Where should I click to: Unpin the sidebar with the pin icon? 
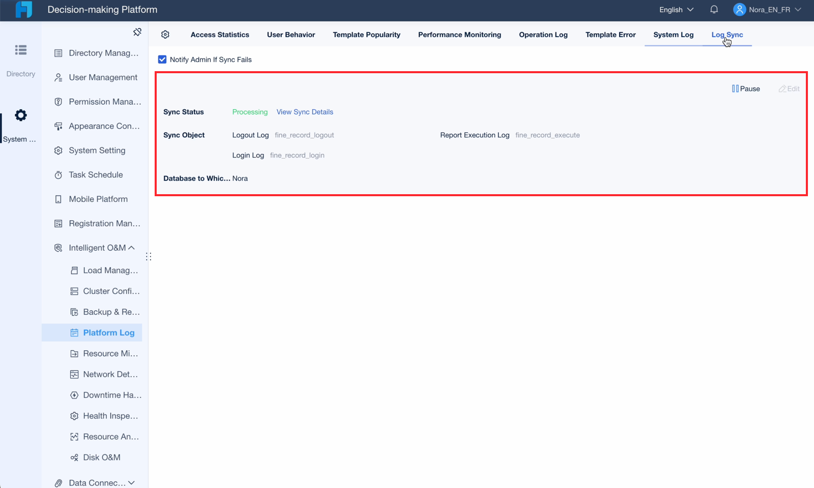tap(137, 32)
